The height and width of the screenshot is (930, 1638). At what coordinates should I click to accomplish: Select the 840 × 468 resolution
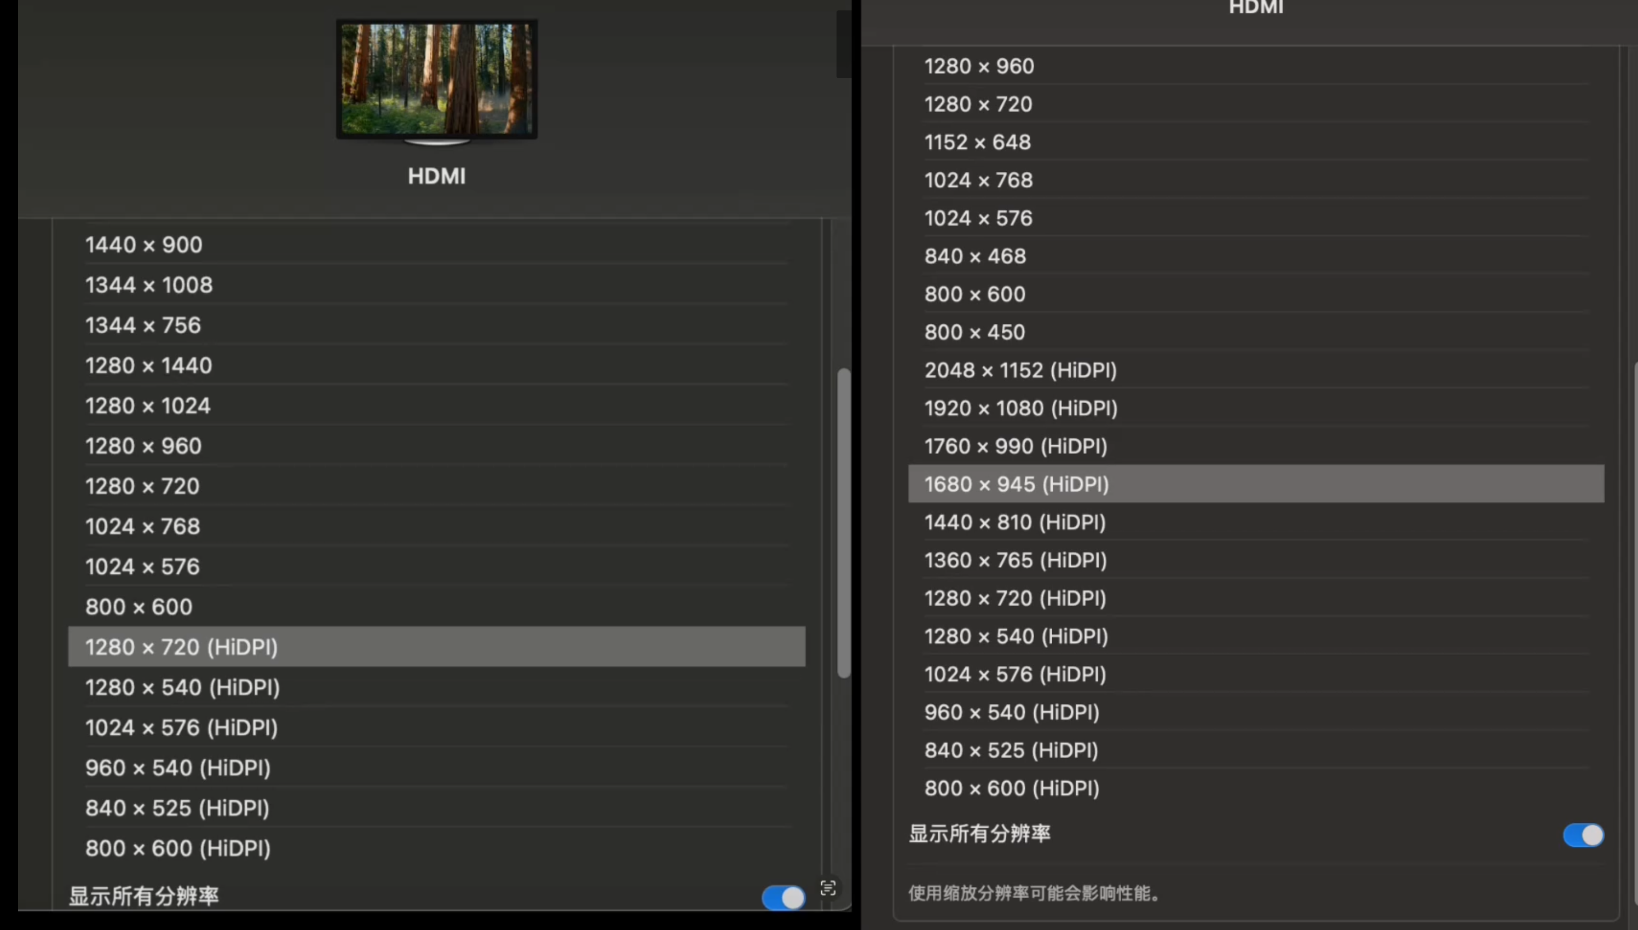(x=974, y=256)
